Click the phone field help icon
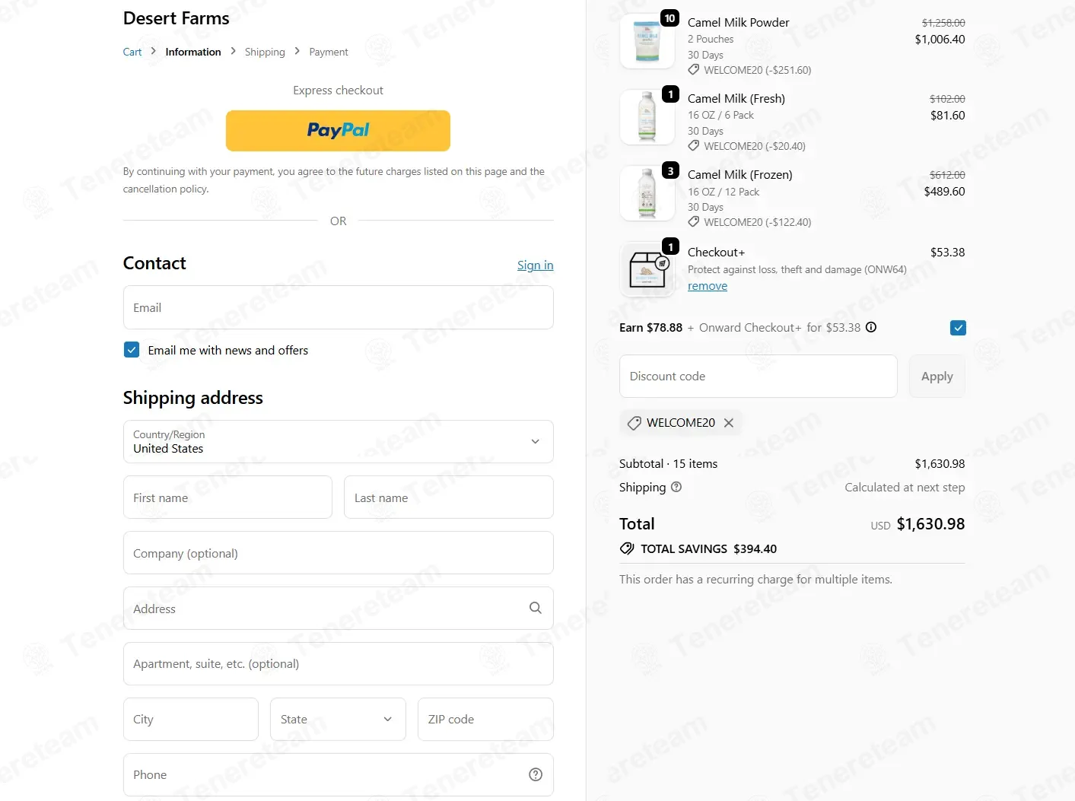1075x801 pixels. click(536, 774)
